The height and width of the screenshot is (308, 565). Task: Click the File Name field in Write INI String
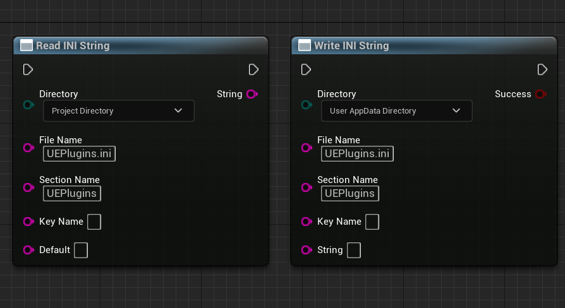click(x=358, y=153)
